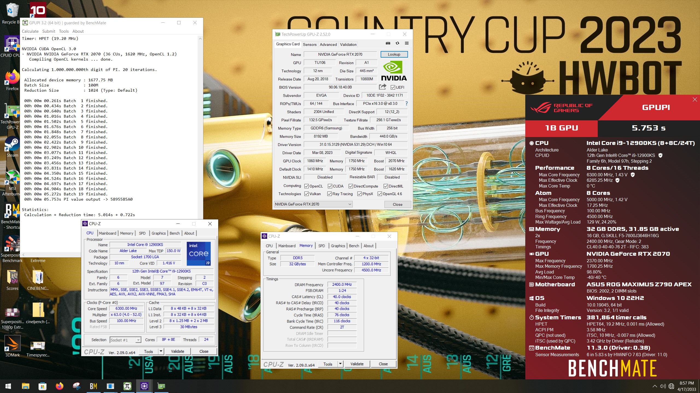Open the Socket #1 selection dropdown
Viewport: 700px width, 393px height.
[126, 340]
